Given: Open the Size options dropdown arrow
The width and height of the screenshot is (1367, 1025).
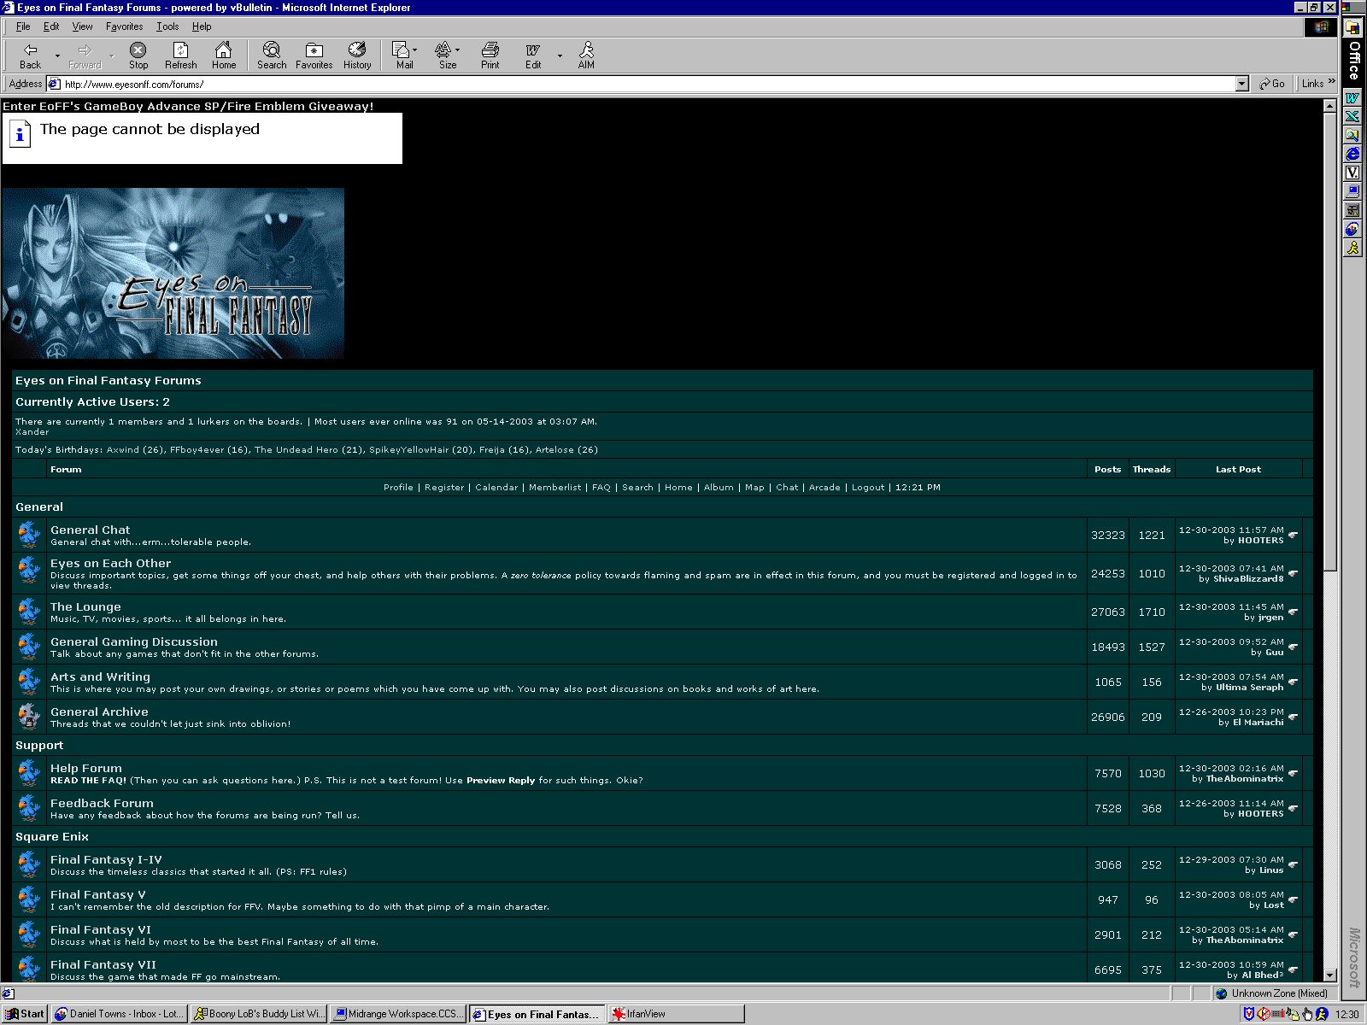Looking at the screenshot, I should coord(458,50).
